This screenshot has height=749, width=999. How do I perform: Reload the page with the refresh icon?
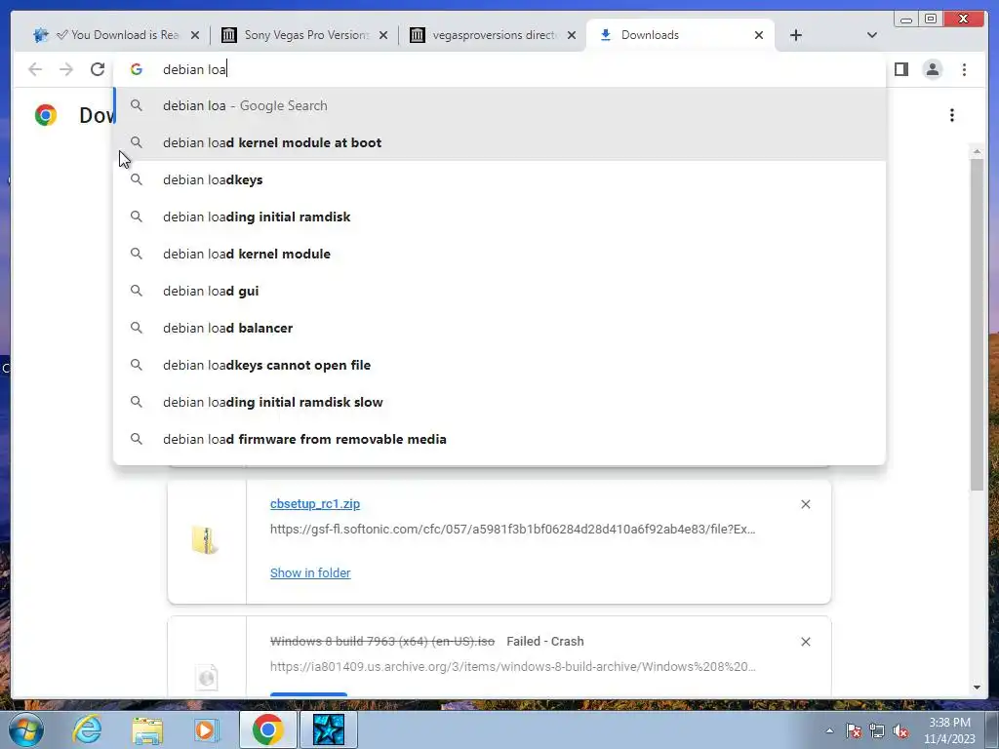click(97, 69)
